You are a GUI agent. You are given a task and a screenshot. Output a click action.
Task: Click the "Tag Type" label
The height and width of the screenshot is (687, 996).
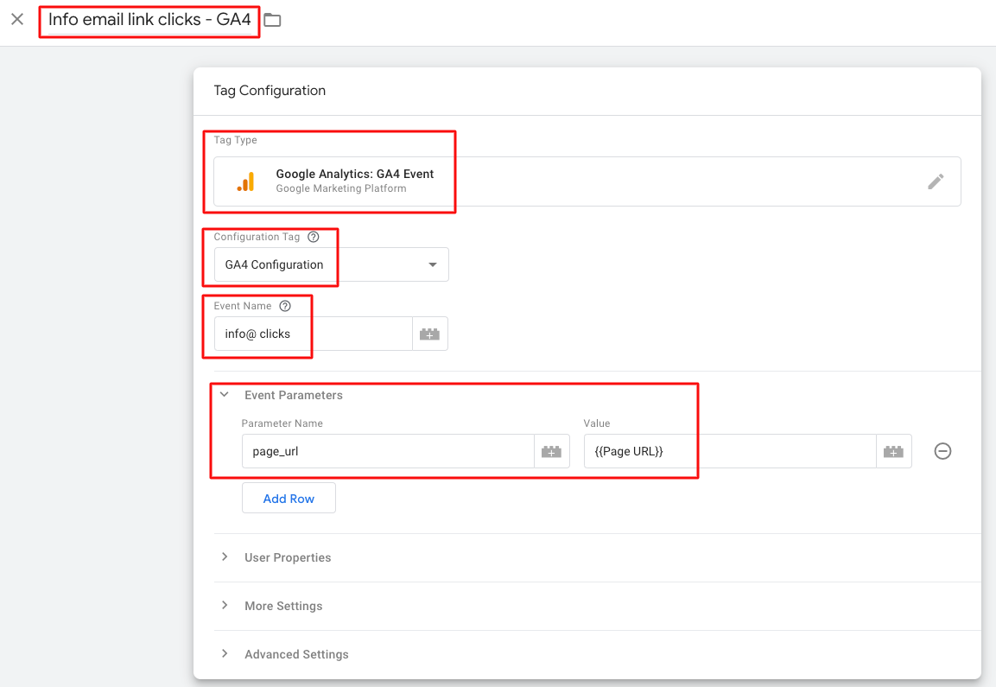tap(235, 140)
